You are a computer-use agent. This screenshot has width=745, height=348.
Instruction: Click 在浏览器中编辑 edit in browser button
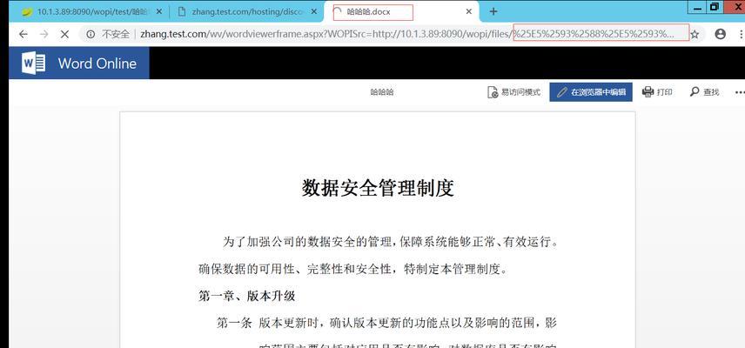[591, 92]
